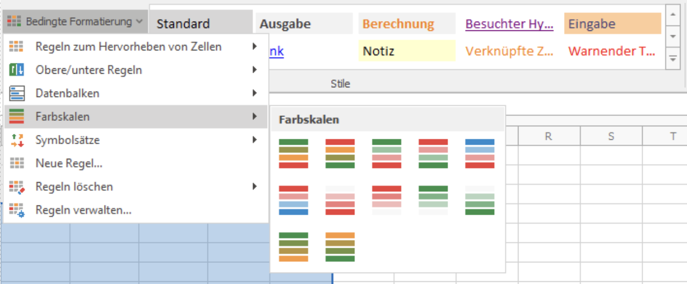Apply the Green-Yellow color scale
This screenshot has width=687, height=284.
pyautogui.click(x=294, y=247)
